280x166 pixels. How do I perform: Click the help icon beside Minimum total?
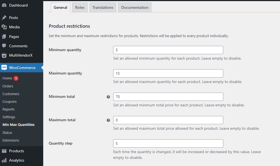108,97
